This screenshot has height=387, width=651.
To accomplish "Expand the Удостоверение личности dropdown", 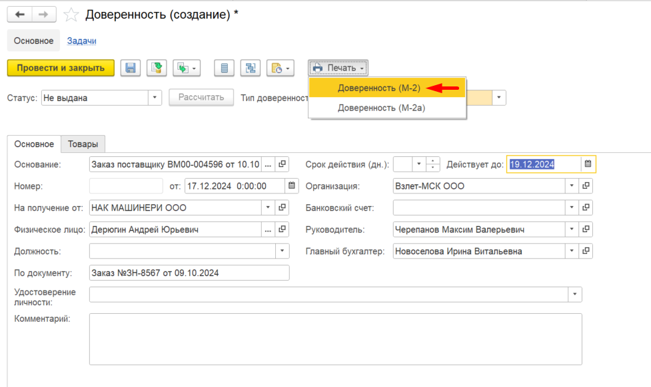I will [x=575, y=294].
